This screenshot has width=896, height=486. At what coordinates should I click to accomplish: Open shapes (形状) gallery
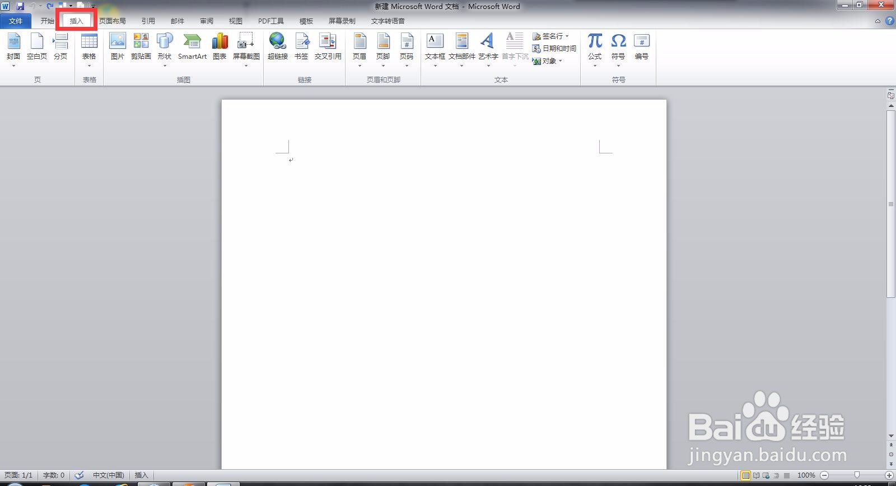(x=165, y=49)
